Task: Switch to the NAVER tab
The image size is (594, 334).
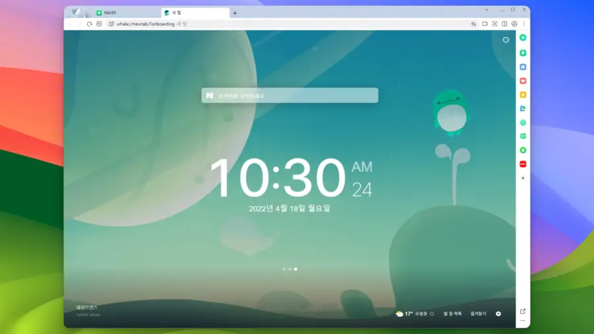Action: [x=127, y=13]
